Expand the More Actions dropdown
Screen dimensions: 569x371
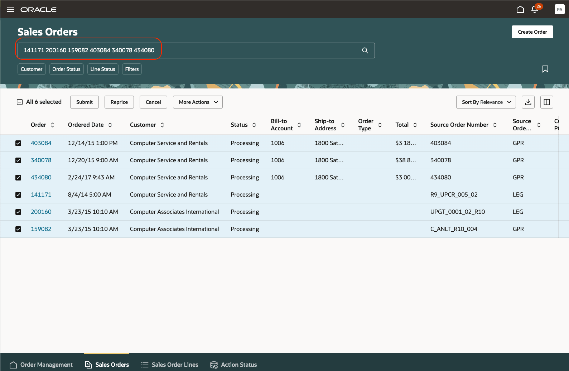click(x=198, y=102)
